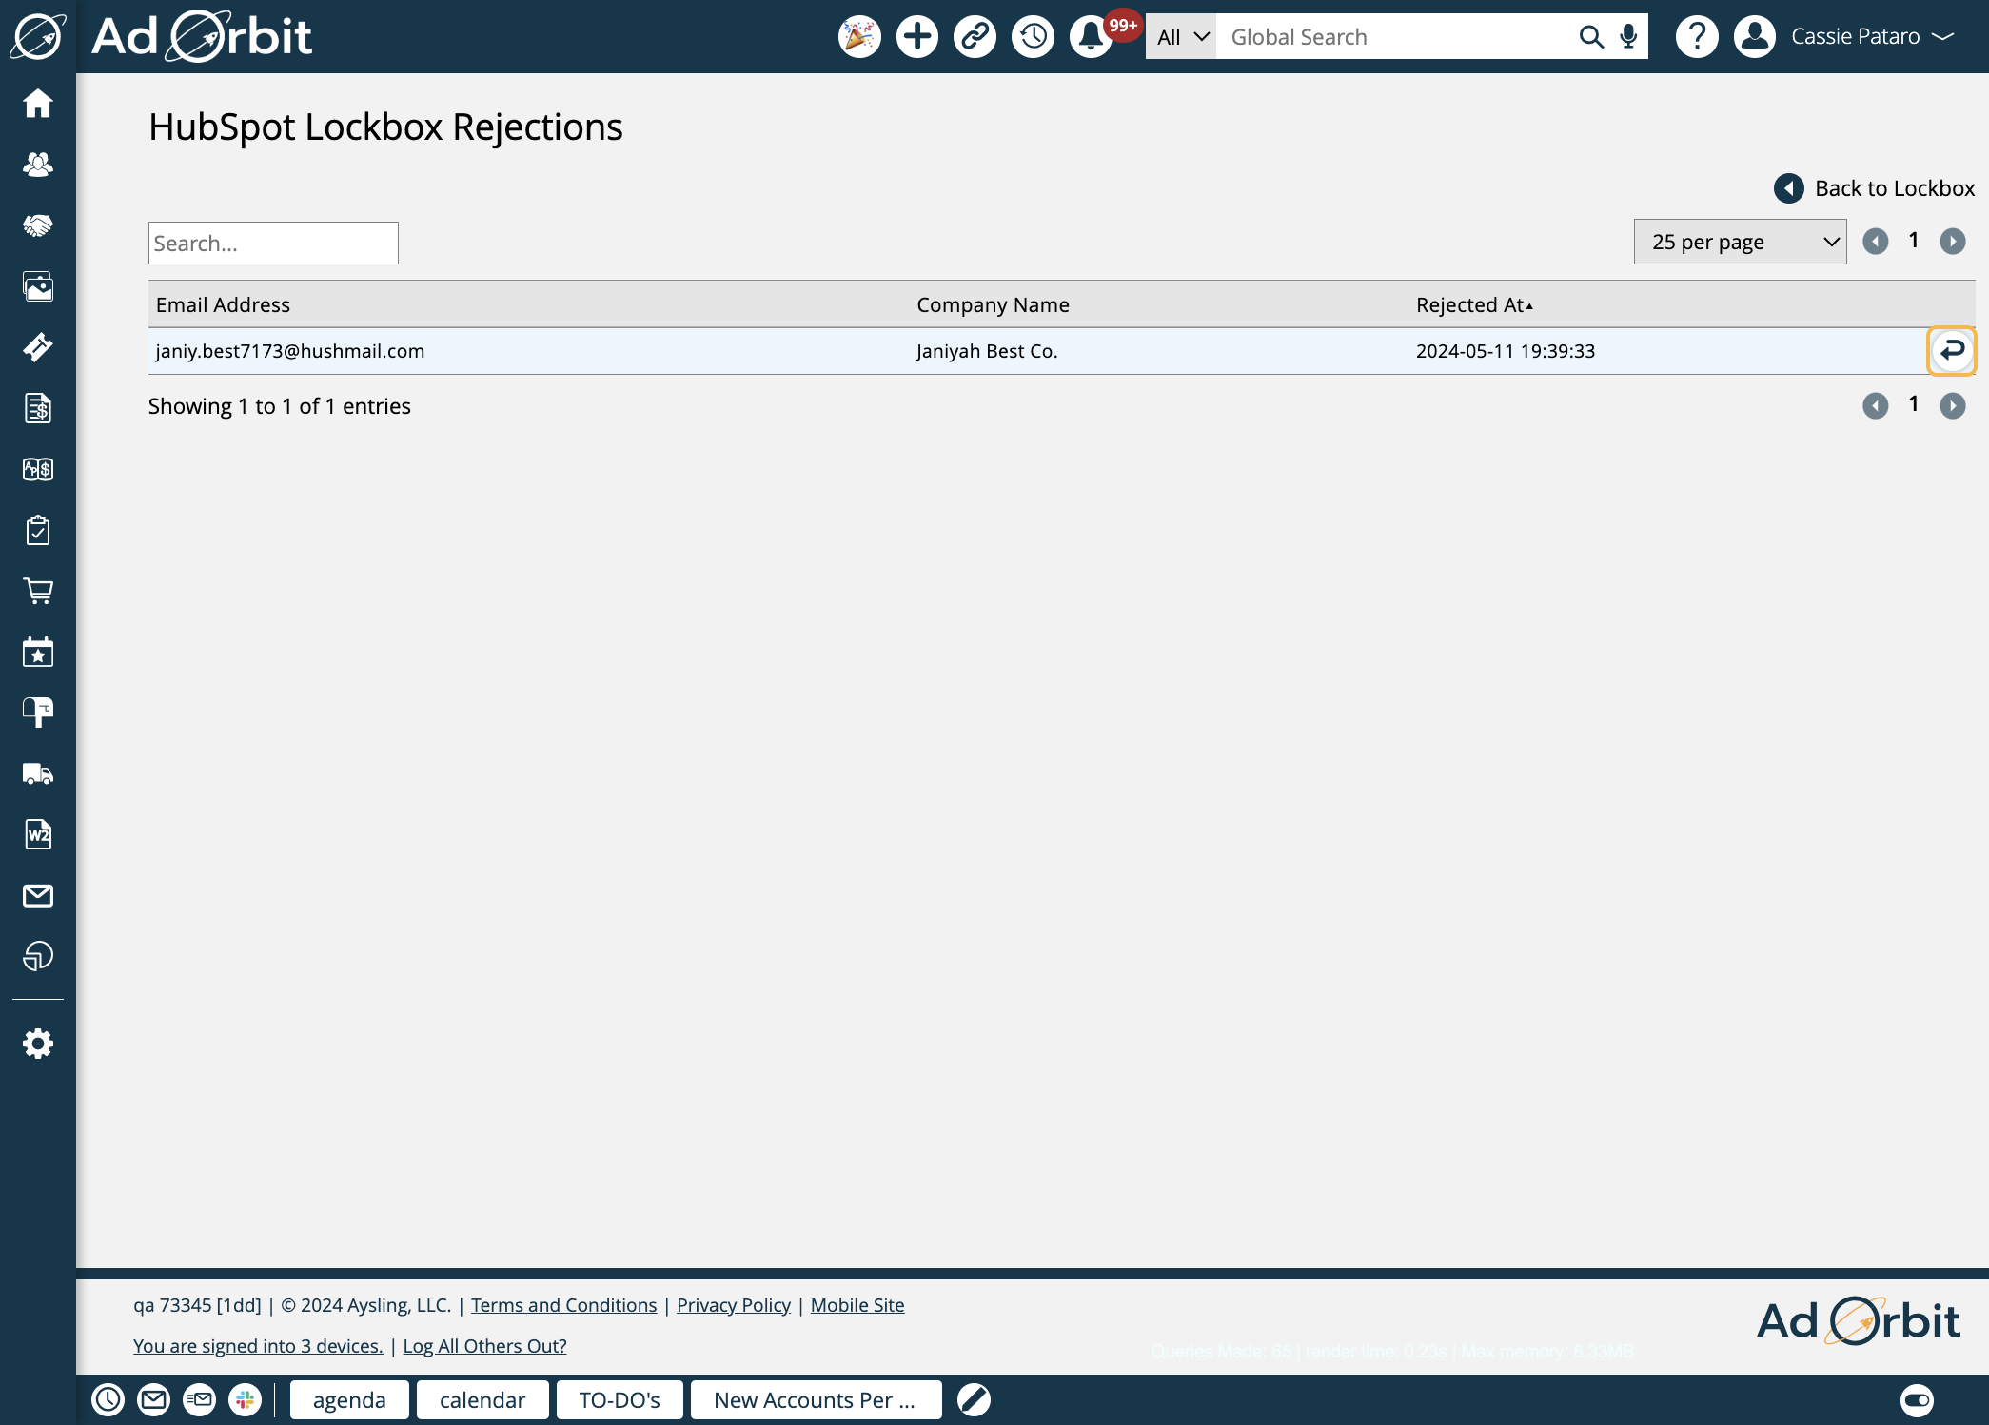
Task: Open the mailbox icon in the sidebar
Action: pos(38,712)
